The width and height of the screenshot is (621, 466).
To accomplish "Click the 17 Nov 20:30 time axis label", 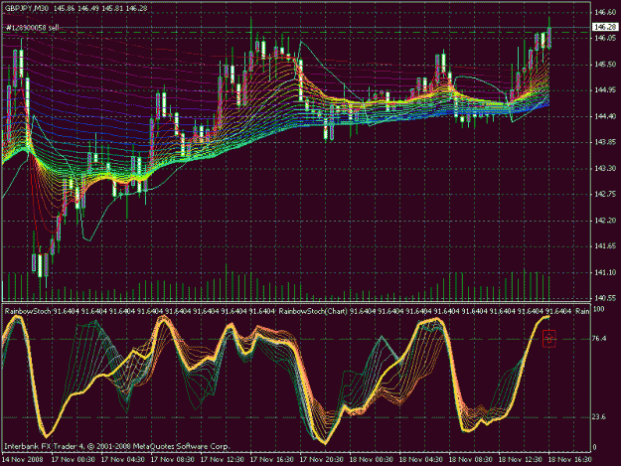I will tap(322, 459).
